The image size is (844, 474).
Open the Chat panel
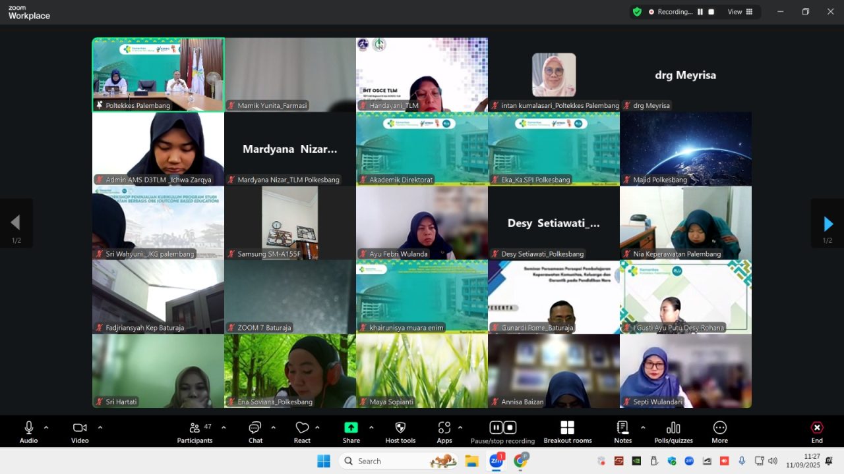255,431
